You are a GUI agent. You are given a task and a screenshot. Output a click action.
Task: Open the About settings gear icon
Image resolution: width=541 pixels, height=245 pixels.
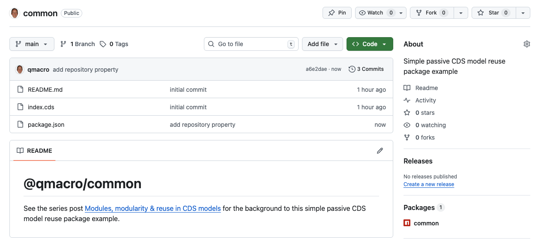coord(527,44)
